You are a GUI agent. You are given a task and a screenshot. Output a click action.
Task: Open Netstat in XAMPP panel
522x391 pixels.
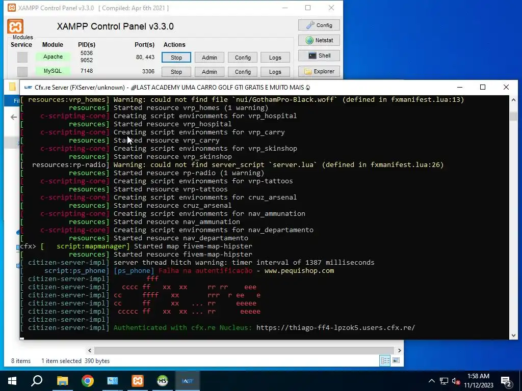[319, 40]
